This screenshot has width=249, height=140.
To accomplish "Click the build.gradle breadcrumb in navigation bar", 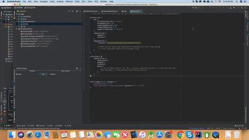I will tap(30, 8).
